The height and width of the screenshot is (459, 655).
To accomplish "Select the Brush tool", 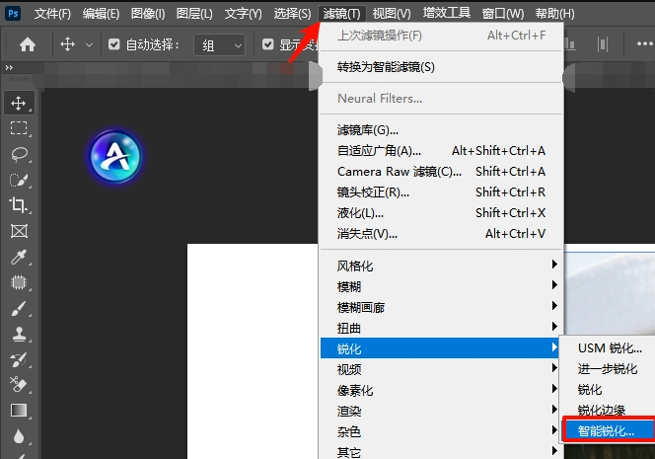I will pos(19,308).
